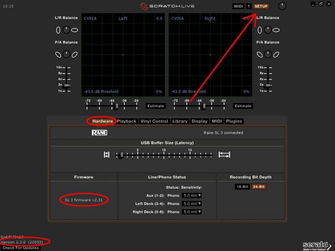Click the Aux (1-2) Phono status text
Viewport: 335px width, 251px height.
[173, 195]
